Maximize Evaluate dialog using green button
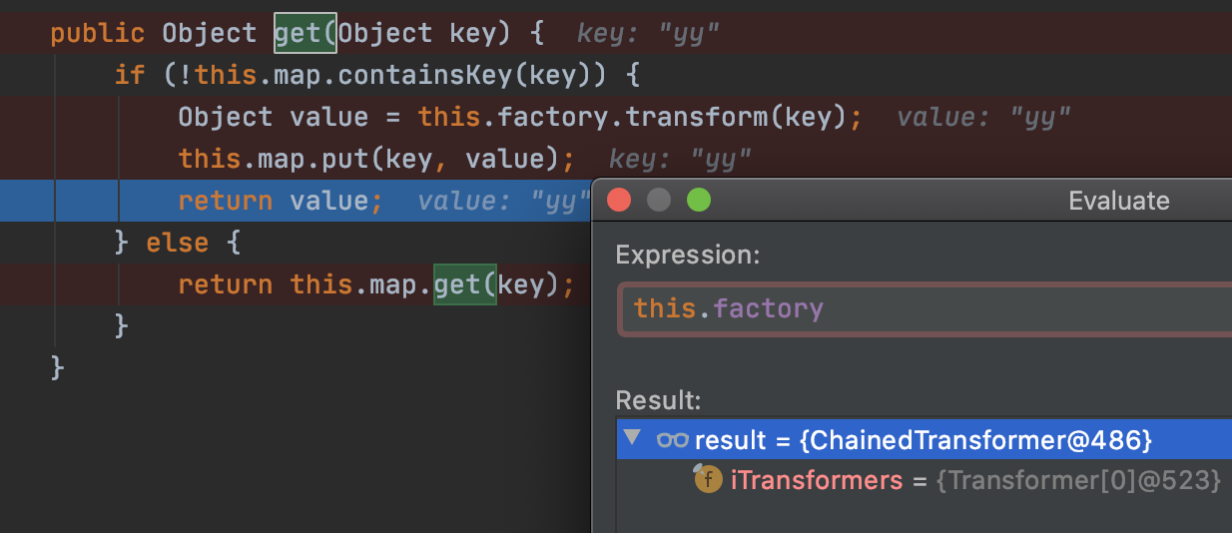Viewport: 1232px width, 533px height. (x=699, y=201)
